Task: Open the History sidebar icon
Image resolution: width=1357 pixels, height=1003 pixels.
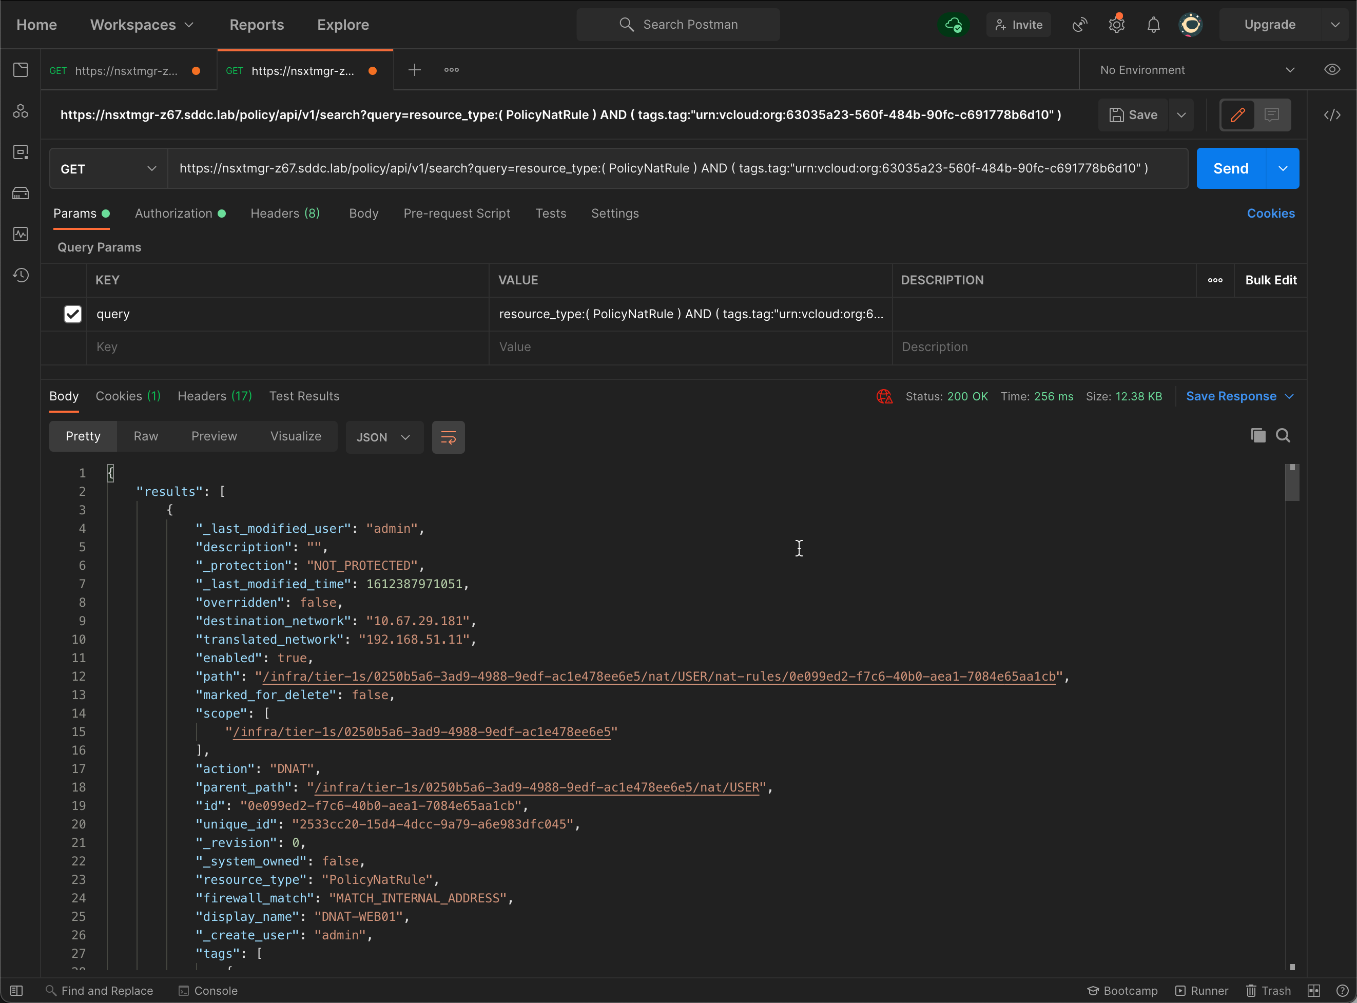Action: (x=21, y=275)
